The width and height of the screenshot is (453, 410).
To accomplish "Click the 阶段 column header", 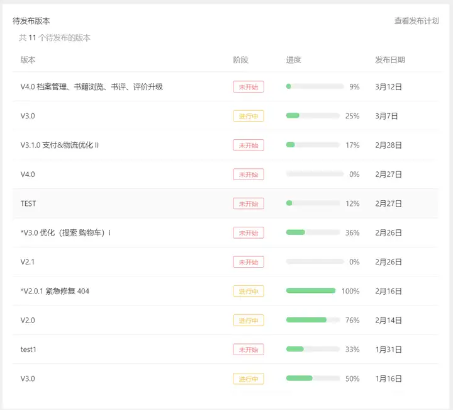I will [x=240, y=60].
